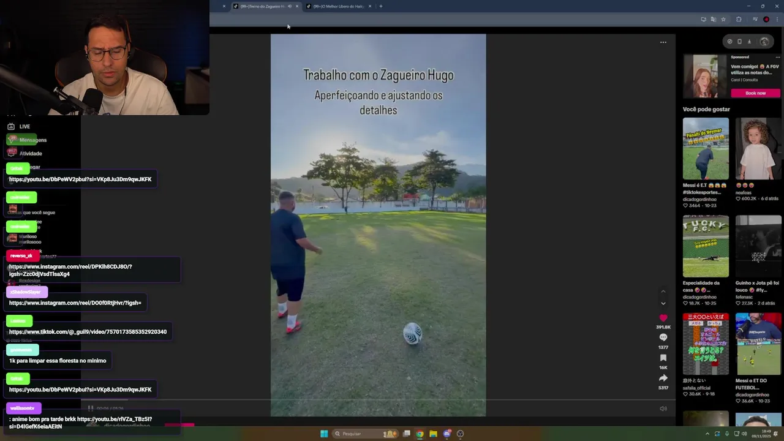
Task: Close the O Melhor Libero tab
Action: pos(370,6)
